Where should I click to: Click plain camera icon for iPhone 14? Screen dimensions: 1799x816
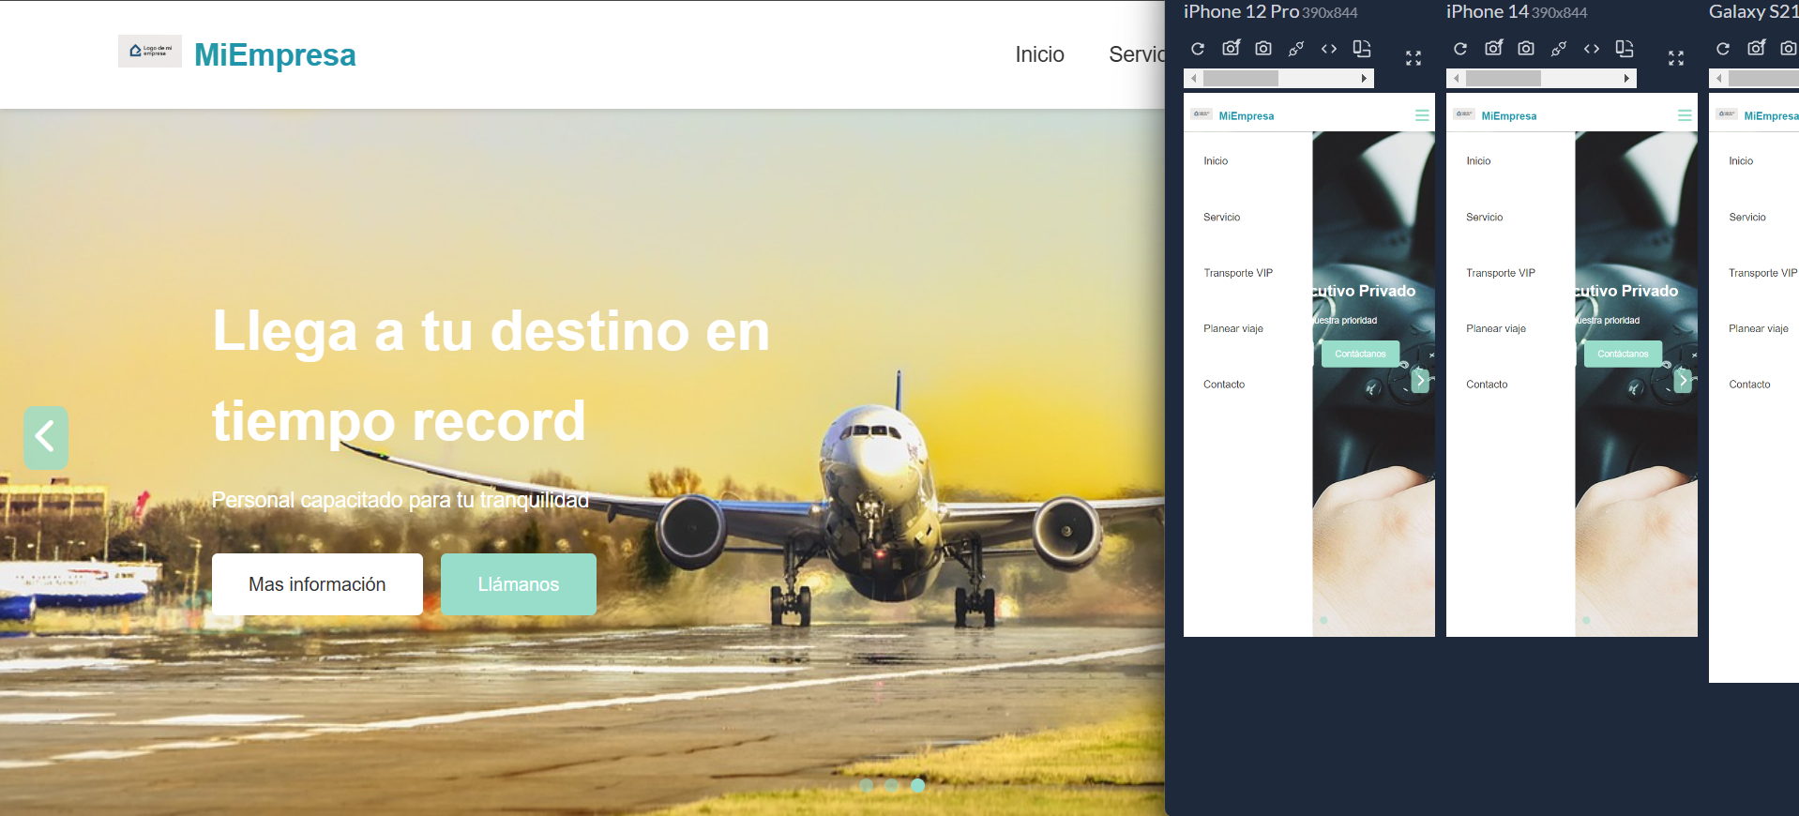pyautogui.click(x=1526, y=49)
